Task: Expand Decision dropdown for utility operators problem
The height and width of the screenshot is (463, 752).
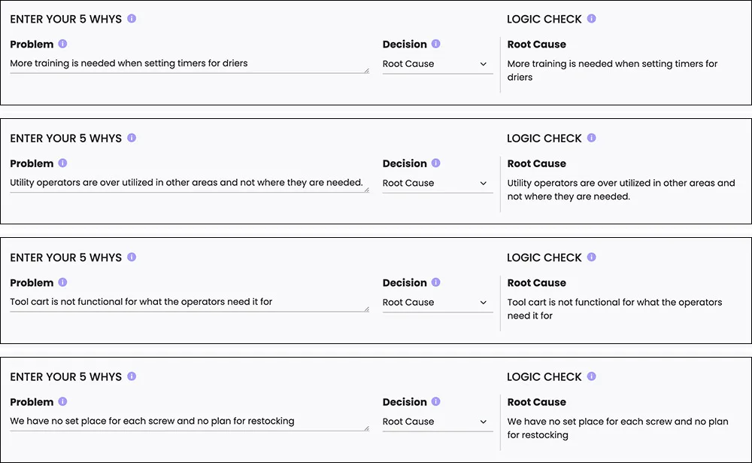Action: pyautogui.click(x=438, y=183)
